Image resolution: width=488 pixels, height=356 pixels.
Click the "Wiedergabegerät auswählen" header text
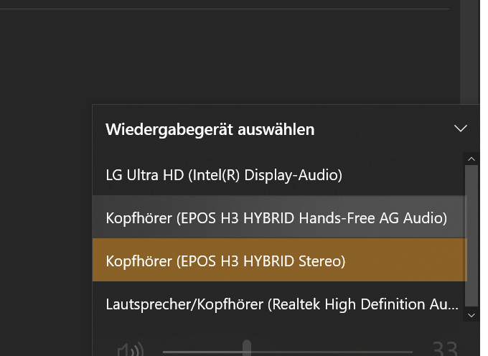[x=210, y=130]
